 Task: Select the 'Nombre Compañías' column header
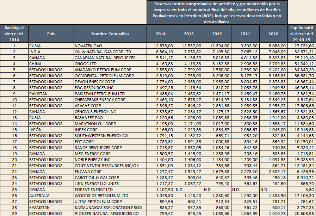[110, 33]
